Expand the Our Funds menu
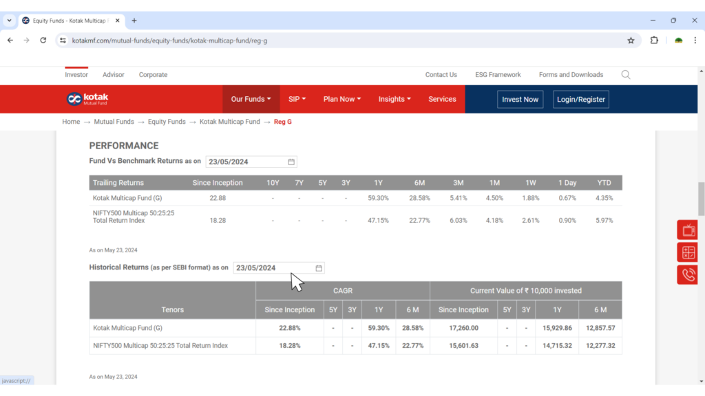The image size is (705, 396). click(251, 99)
